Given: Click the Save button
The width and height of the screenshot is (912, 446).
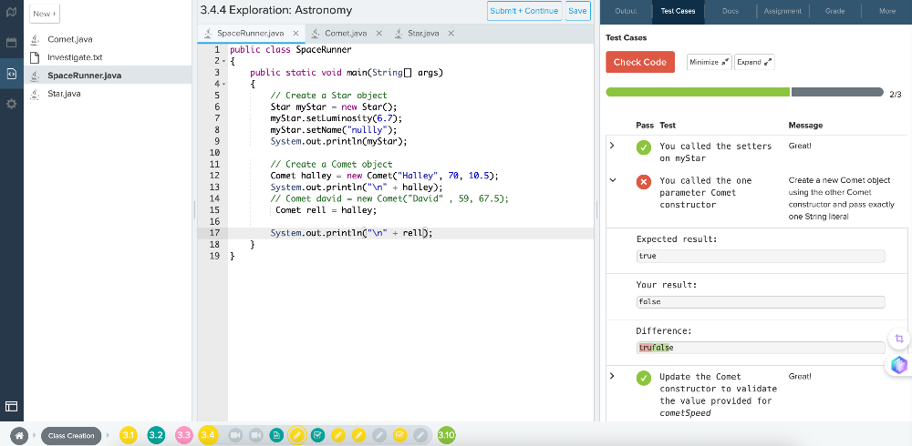Looking at the screenshot, I should [577, 11].
